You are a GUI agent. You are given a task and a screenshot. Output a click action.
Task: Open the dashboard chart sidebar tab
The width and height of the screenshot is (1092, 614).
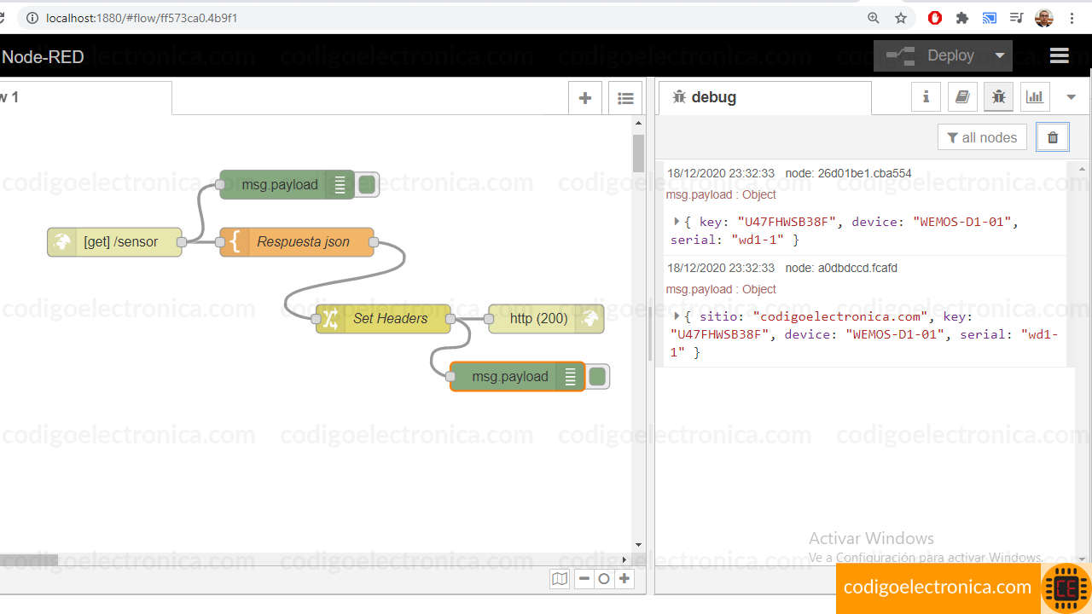(1035, 97)
